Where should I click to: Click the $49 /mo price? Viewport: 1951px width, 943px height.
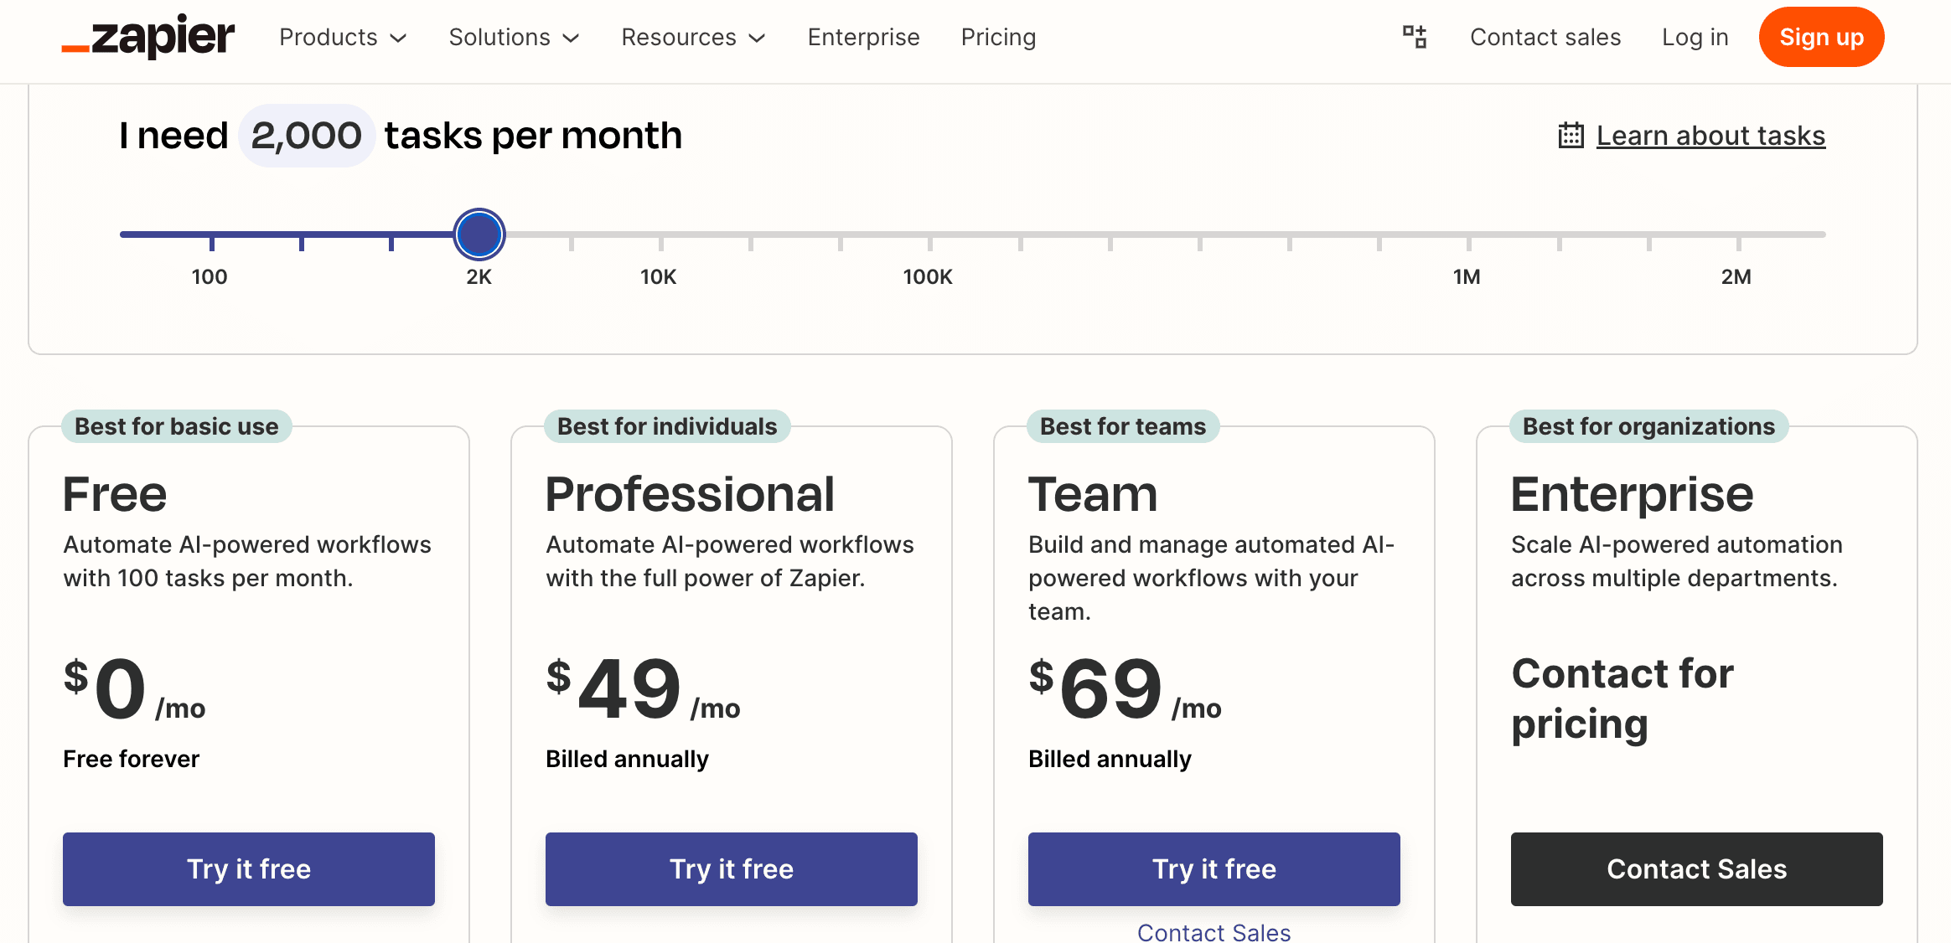coord(643,688)
